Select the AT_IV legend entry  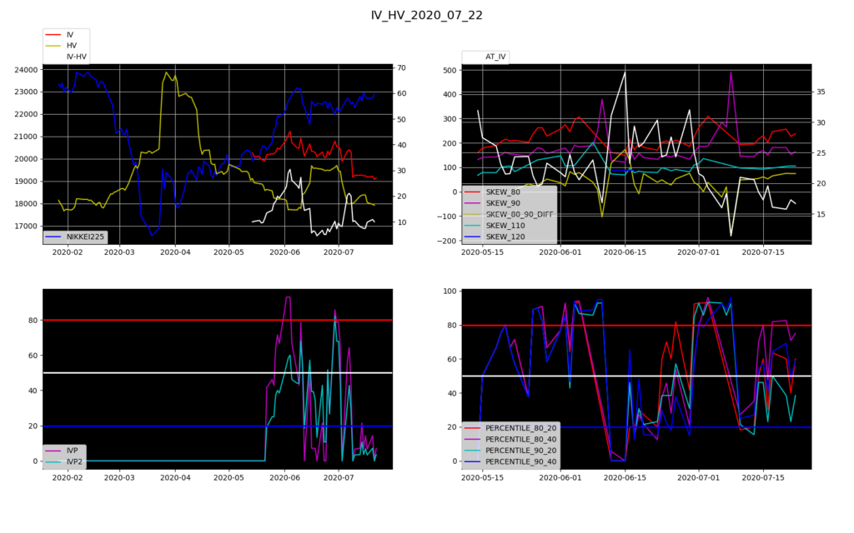[x=496, y=57]
